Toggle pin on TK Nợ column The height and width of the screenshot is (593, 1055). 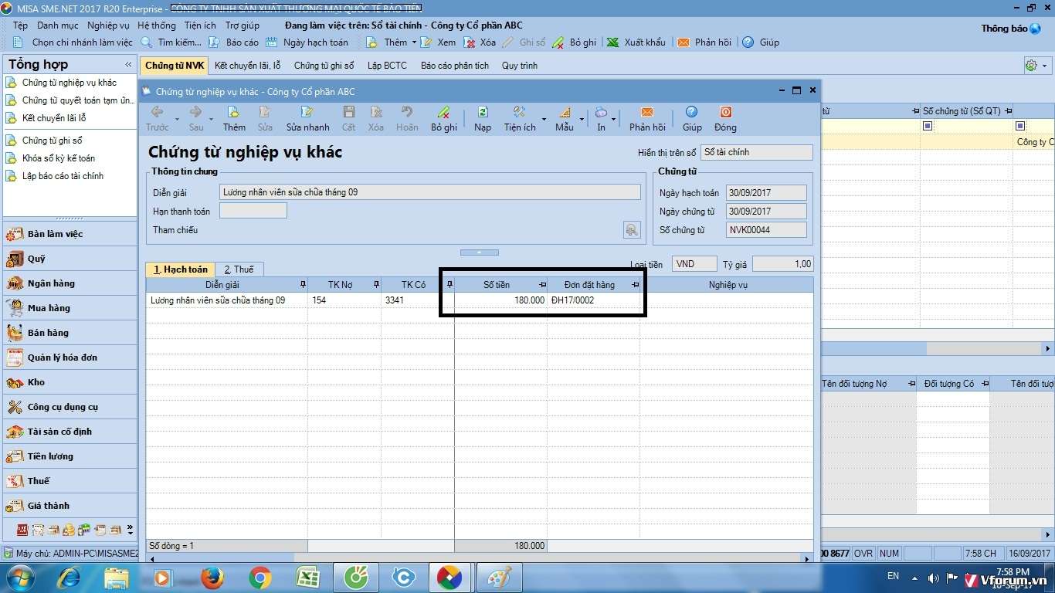click(x=376, y=285)
